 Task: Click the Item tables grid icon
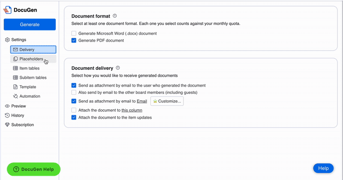pyautogui.click(x=15, y=68)
